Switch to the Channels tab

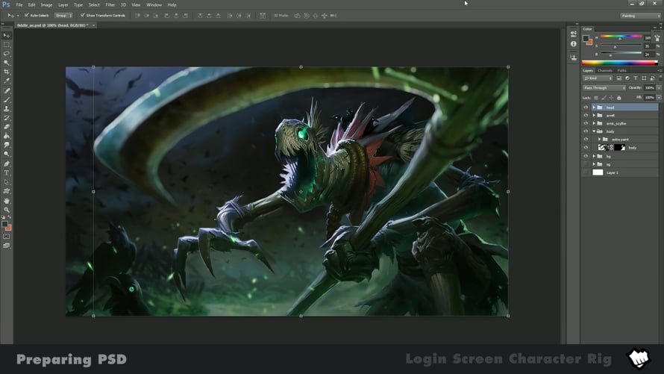coord(605,71)
